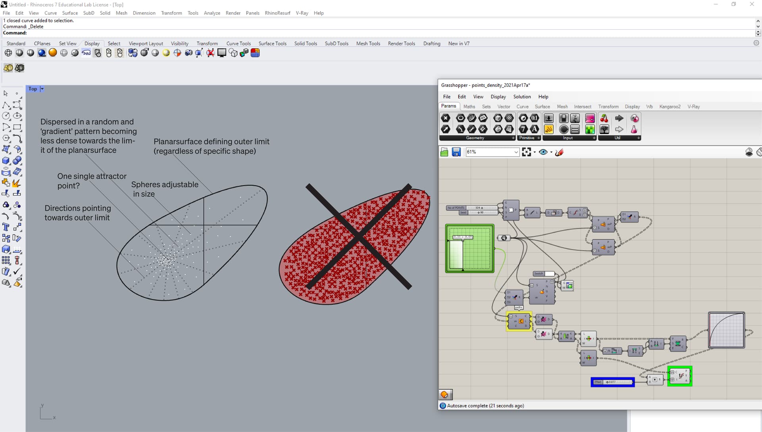Screen dimensions: 762x432
Task: Click the Grasshopper sketch pencil icon
Action: (559, 152)
